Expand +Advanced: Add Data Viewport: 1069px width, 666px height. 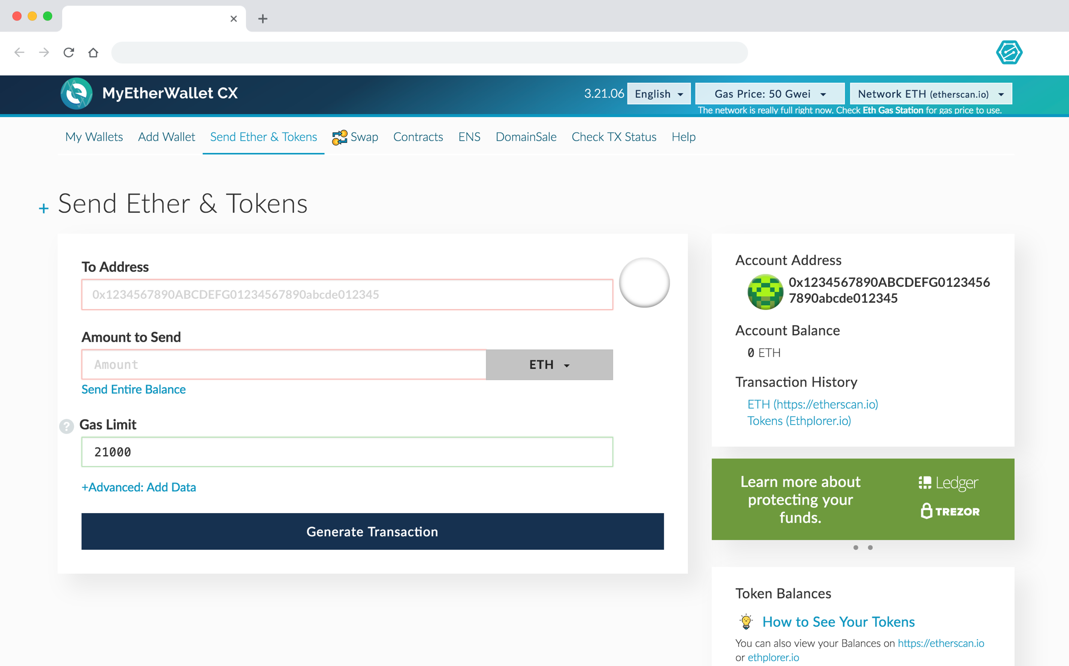tap(139, 487)
